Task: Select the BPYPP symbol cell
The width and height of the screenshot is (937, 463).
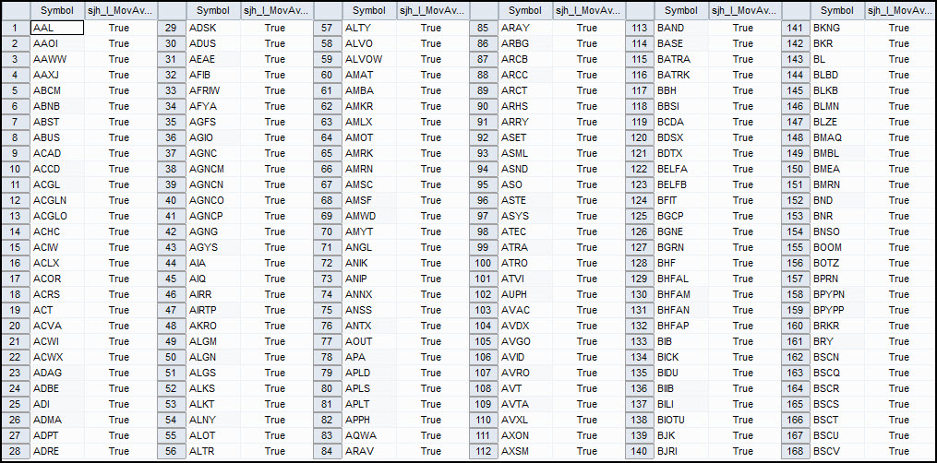Action: (x=838, y=310)
